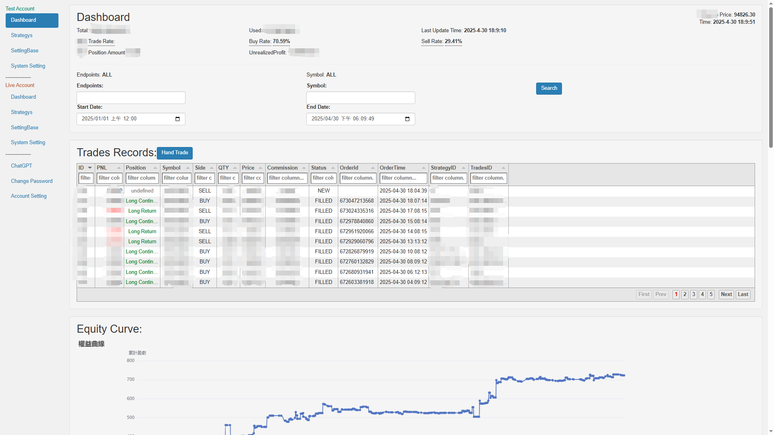Viewport: 774px width, 435px height.
Task: Click the Search button
Action: click(549, 89)
